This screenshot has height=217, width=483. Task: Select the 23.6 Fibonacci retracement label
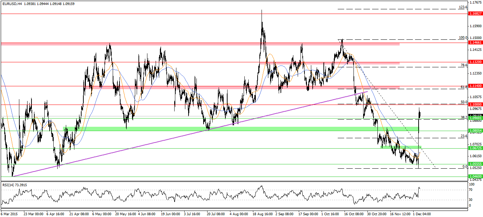click(464, 136)
